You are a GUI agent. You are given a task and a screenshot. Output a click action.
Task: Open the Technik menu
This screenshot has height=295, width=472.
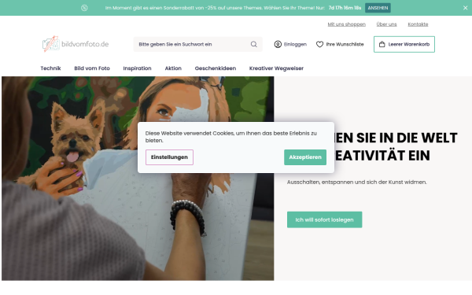point(50,68)
